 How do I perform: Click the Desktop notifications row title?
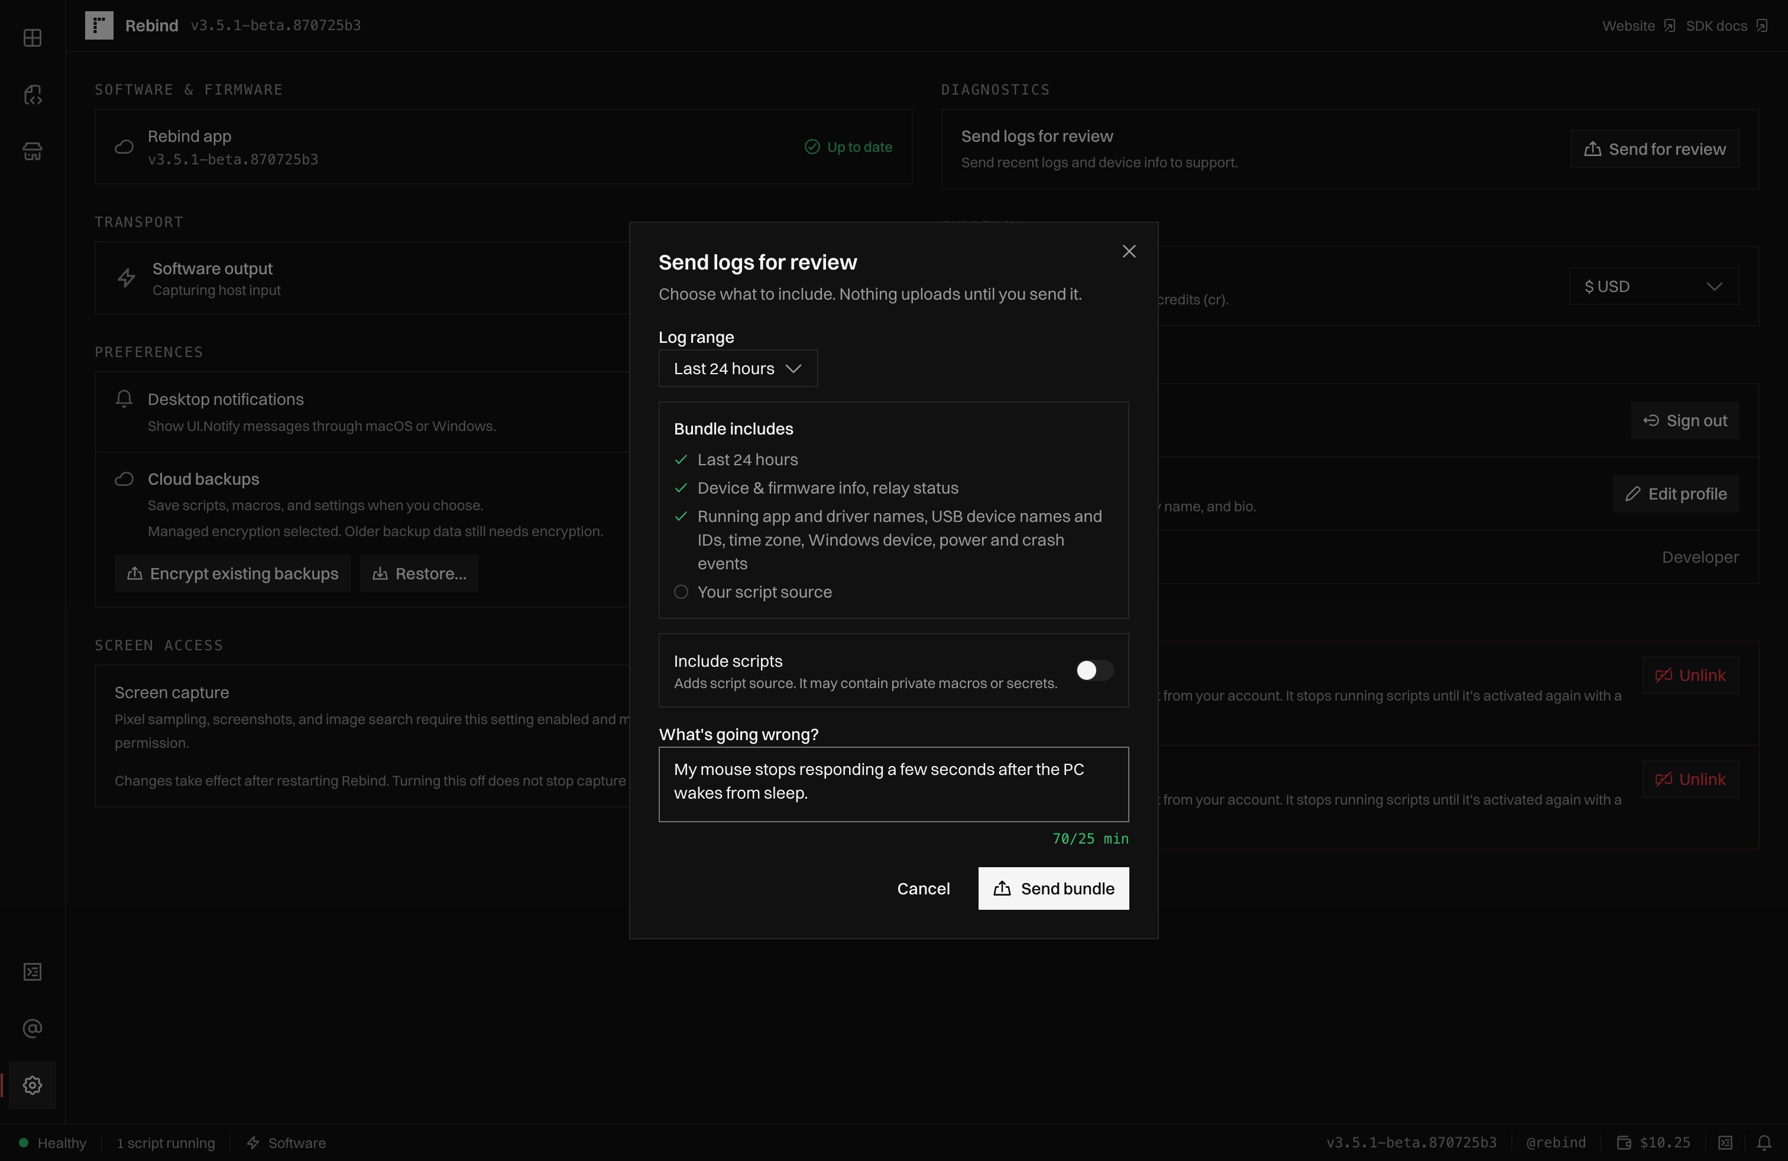(225, 400)
